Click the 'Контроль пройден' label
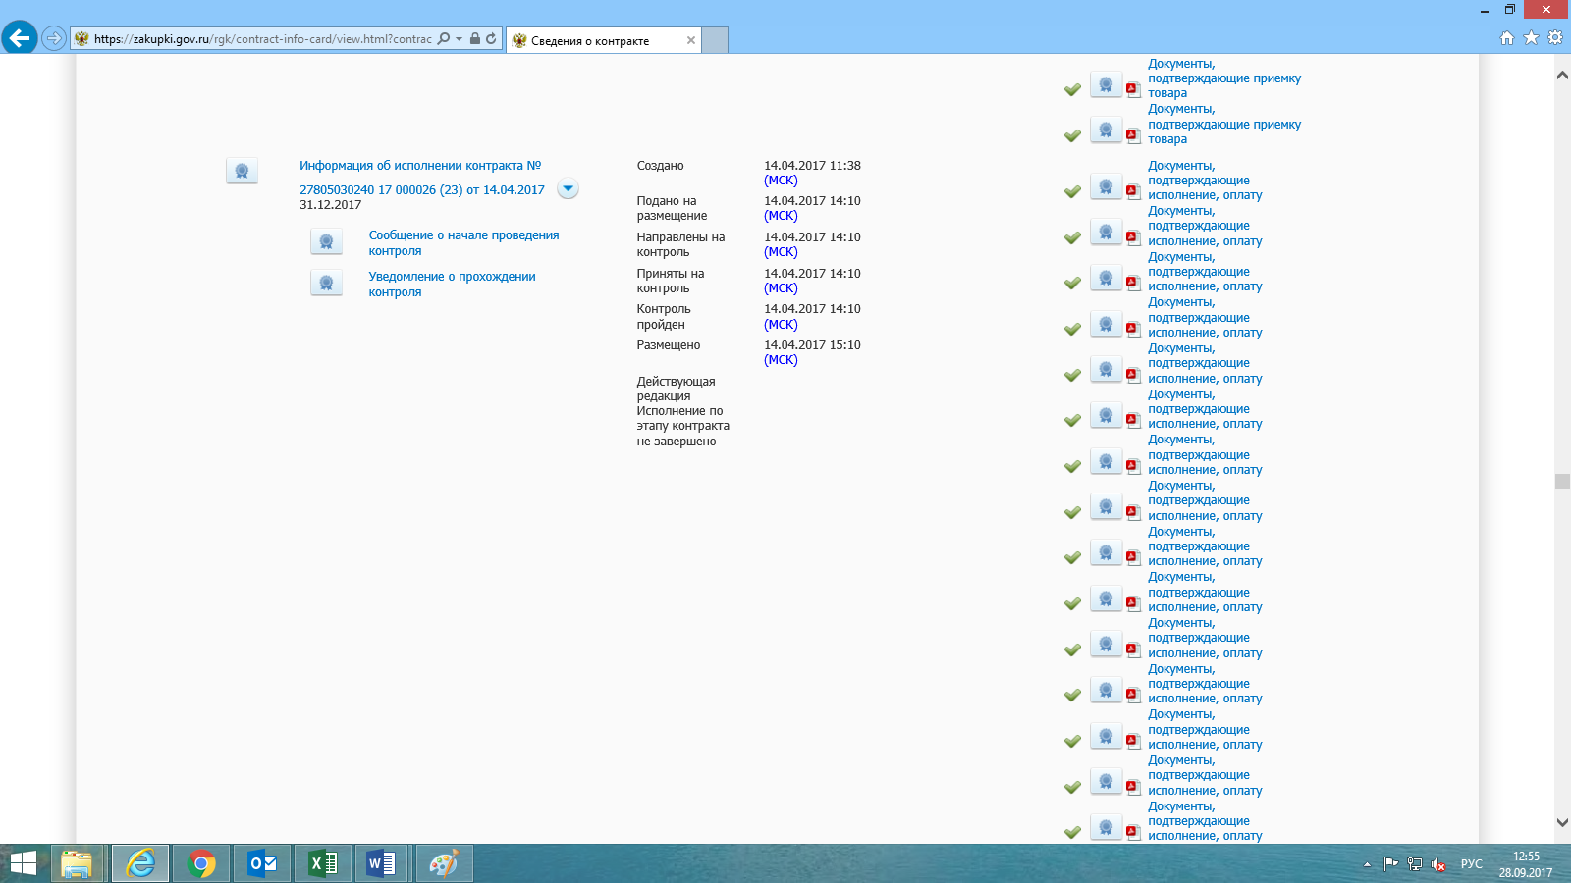Screen dimensions: 1571x883 [664, 317]
